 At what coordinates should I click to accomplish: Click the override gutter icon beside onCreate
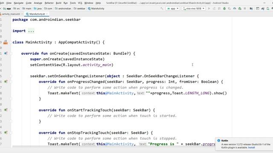click(6, 54)
